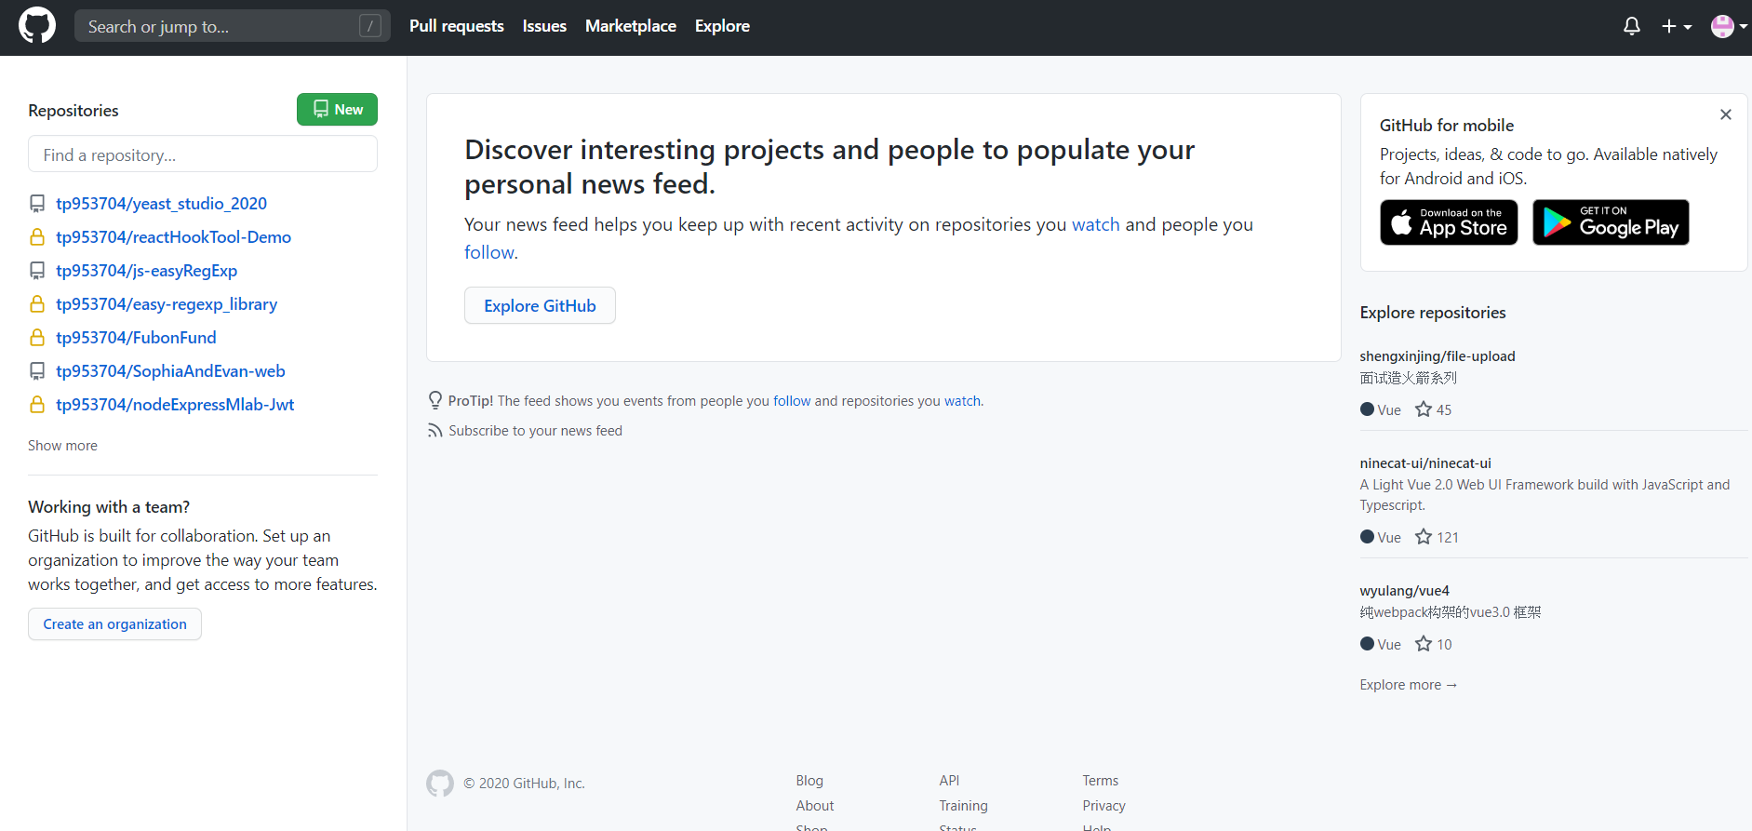This screenshot has width=1752, height=831.
Task: Open tp953704/easy-regexp_library repository
Action: [167, 303]
